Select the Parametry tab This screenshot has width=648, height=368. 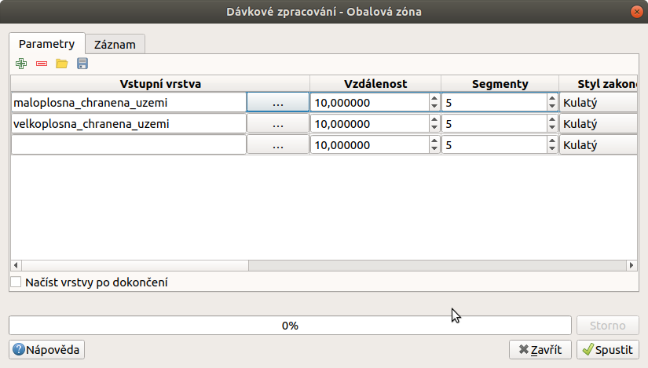(46, 44)
